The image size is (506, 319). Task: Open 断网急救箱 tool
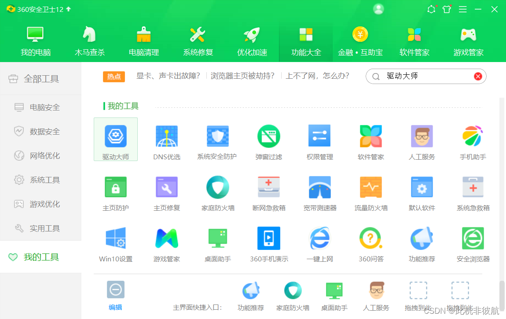[268, 194]
